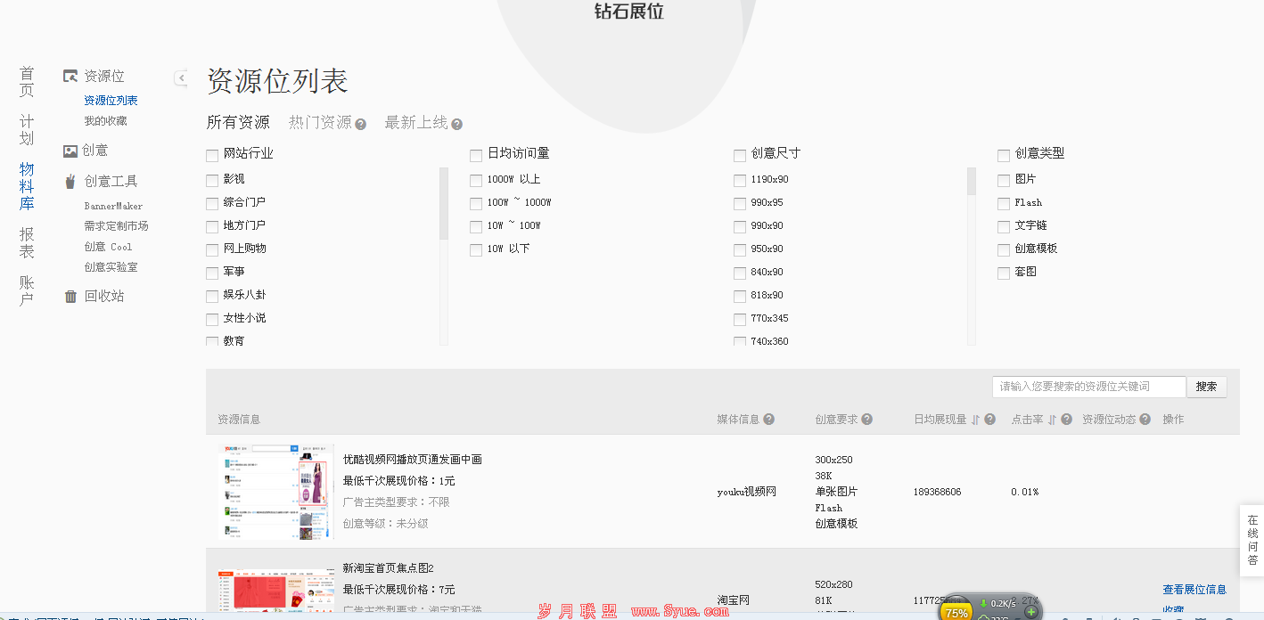This screenshot has height=620, width=1264.
Task: Check the 990x95 size checkbox
Action: [740, 204]
